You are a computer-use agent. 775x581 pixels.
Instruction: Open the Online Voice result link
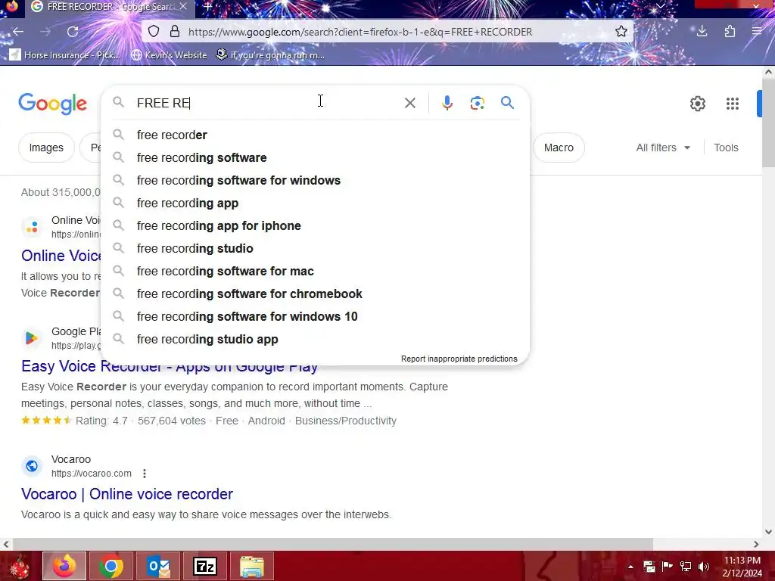[61, 256]
